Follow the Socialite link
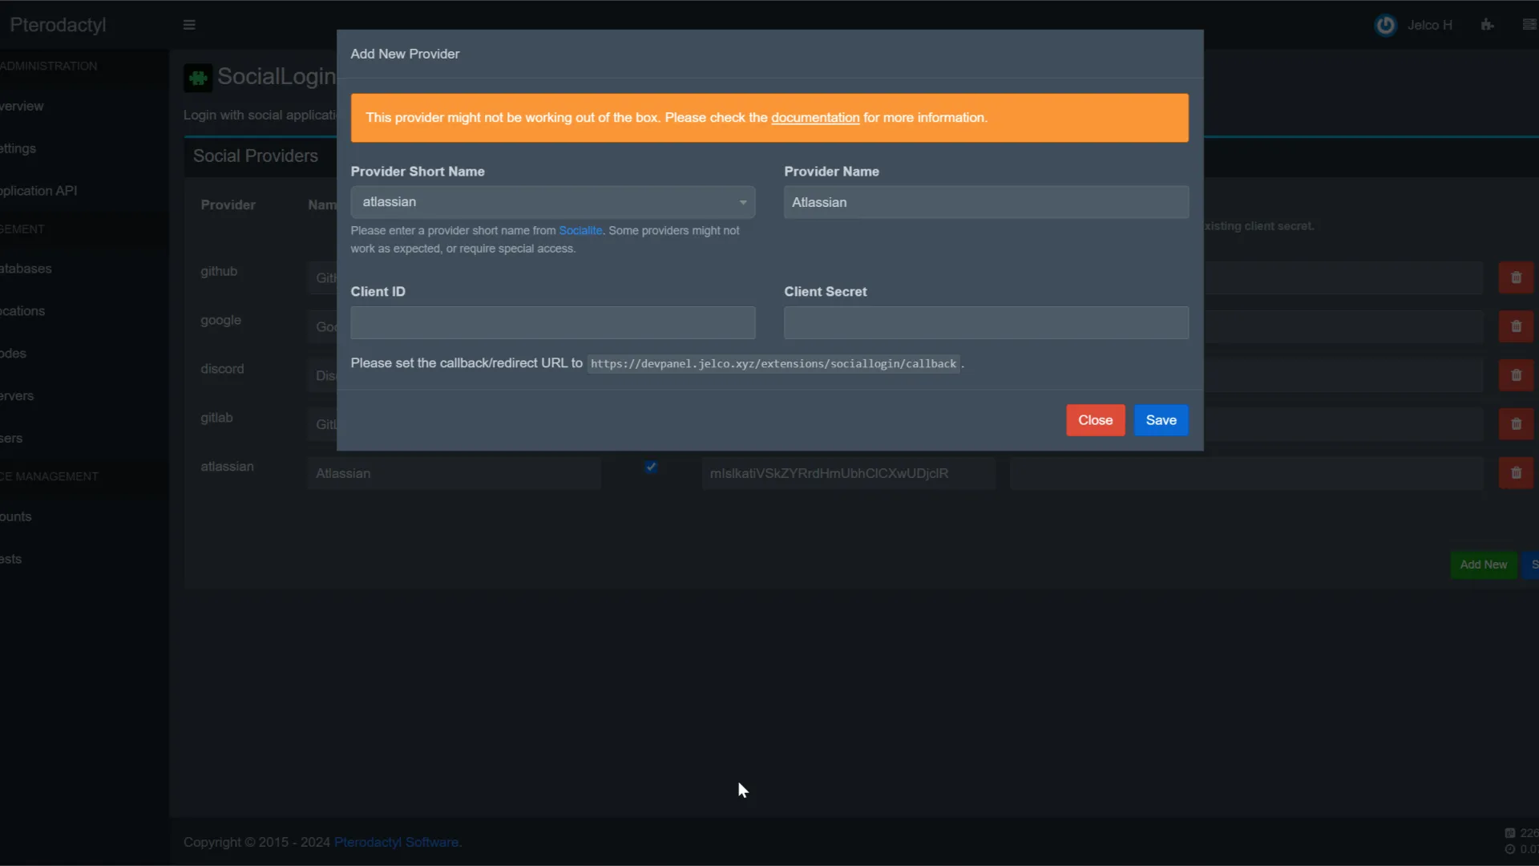This screenshot has height=866, width=1539. 580,231
